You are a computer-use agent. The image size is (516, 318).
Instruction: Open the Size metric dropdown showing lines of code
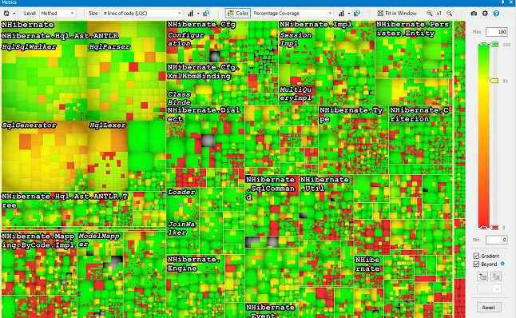[x=142, y=13]
